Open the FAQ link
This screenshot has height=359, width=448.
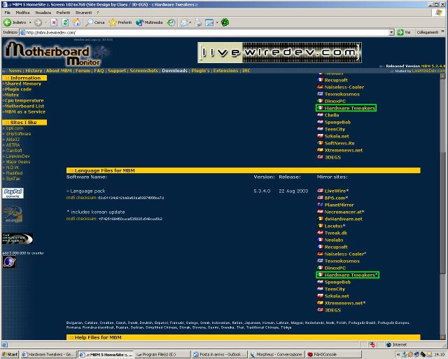pos(99,71)
